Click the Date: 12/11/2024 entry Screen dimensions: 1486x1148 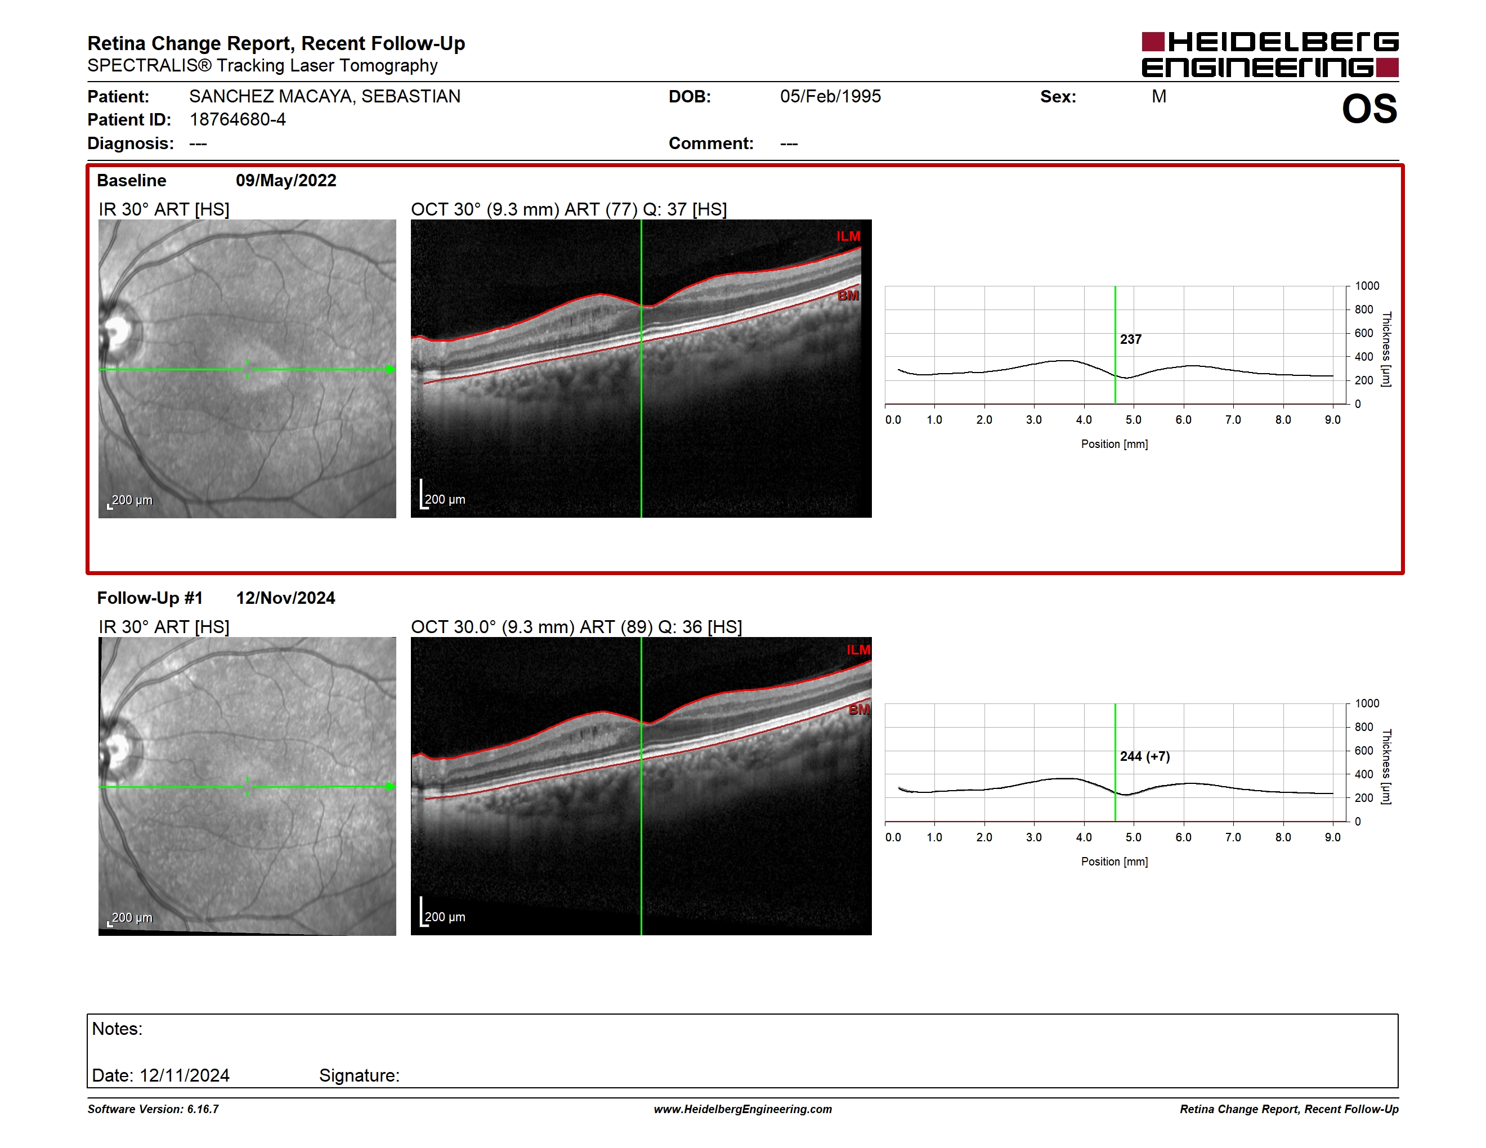click(160, 1076)
